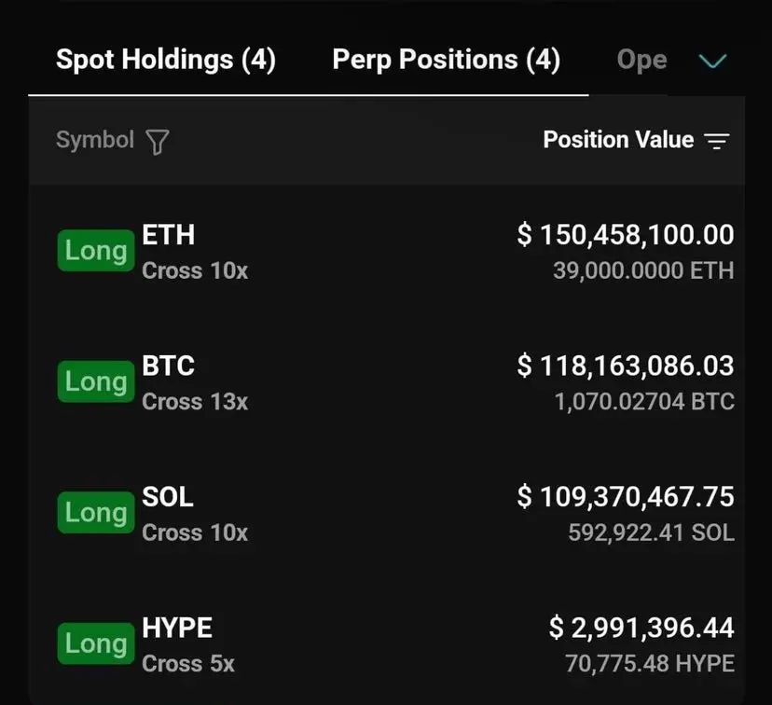Click the ETH position value $150,458,100.00
Viewport: 772px width, 705px height.
626,235
